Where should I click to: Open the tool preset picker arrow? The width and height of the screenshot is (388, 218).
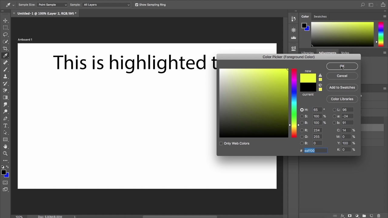tap(13, 5)
